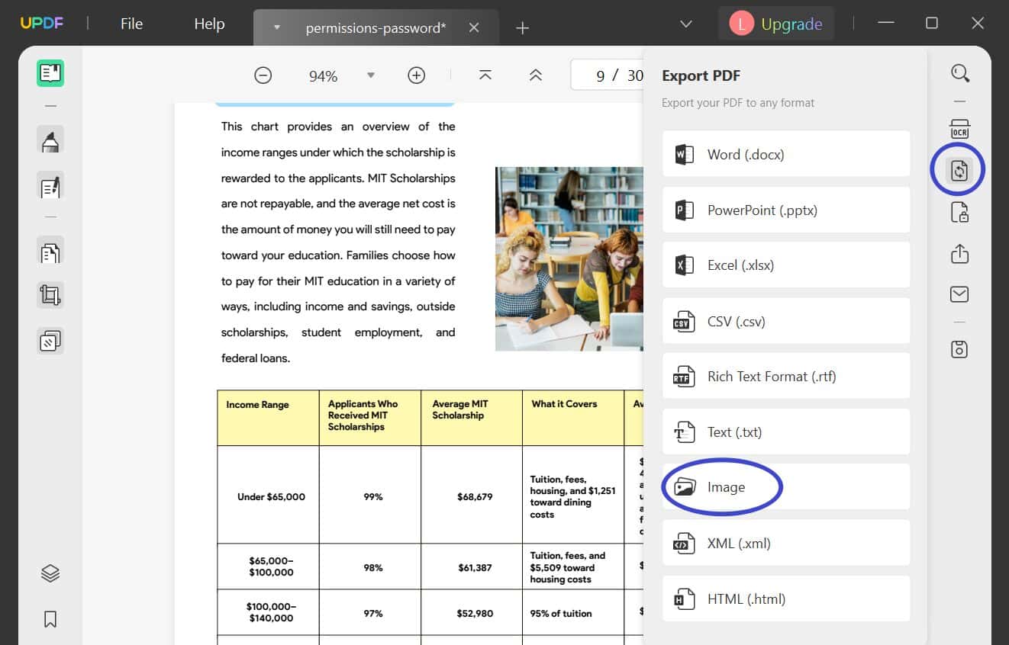Click the page number field
Image resolution: width=1009 pixels, height=645 pixels.
tap(608, 75)
